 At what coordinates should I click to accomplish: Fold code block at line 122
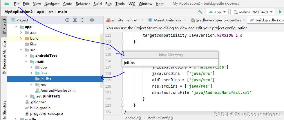pos(123,99)
